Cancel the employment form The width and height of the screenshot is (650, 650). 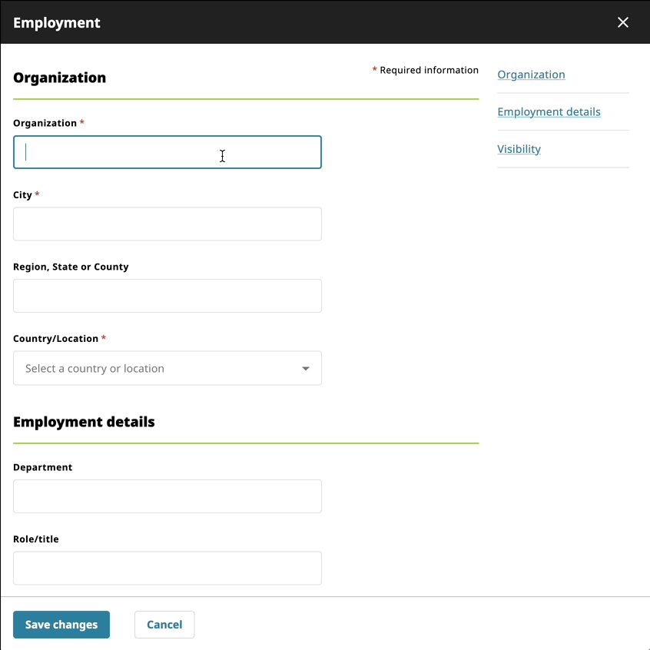coord(164,625)
